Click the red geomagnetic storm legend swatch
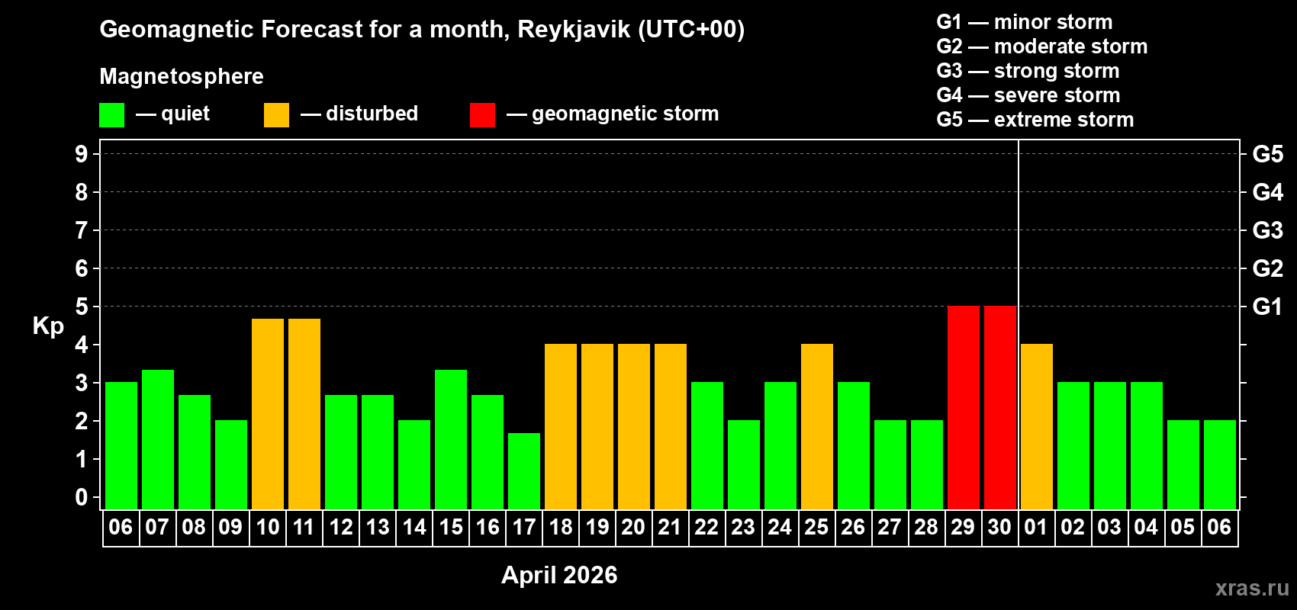This screenshot has width=1297, height=610. pyautogui.click(x=482, y=115)
